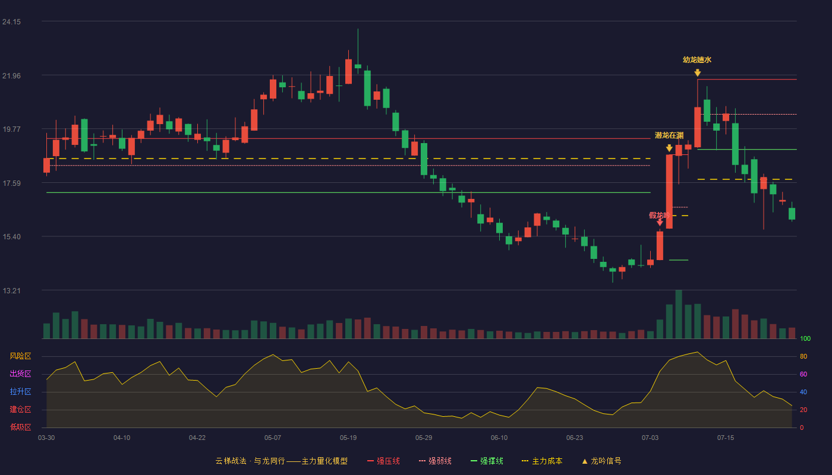Image resolution: width=832 pixels, height=475 pixels.
Task: Click the 21.96 price axis label
Action: [x=11, y=76]
